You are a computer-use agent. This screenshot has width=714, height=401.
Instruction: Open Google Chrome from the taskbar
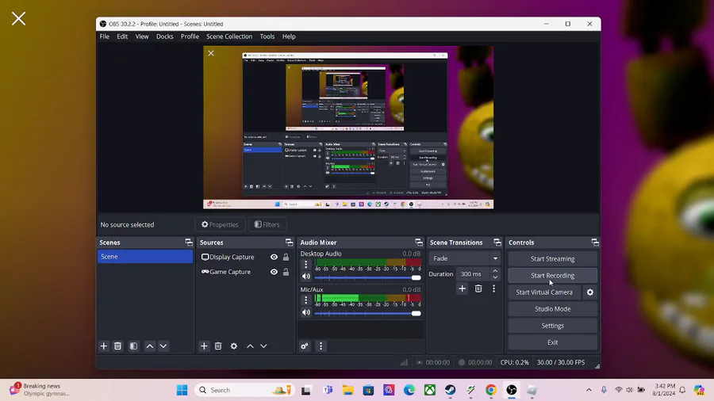click(491, 390)
